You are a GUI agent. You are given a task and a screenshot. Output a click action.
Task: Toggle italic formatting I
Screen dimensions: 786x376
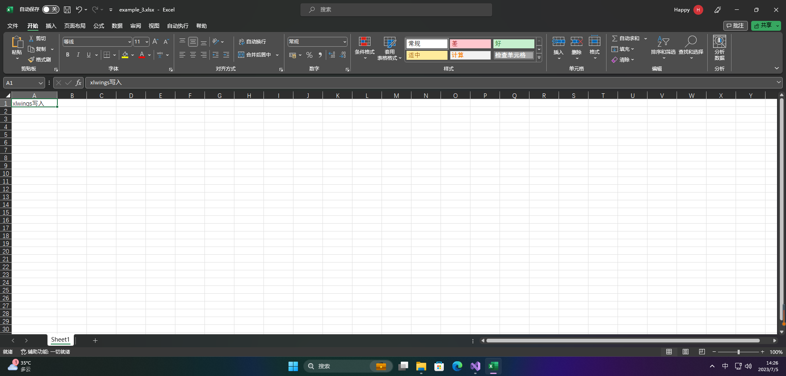pyautogui.click(x=78, y=54)
